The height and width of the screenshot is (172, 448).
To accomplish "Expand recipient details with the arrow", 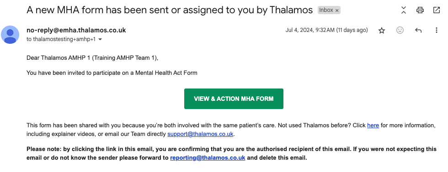I will (100, 39).
